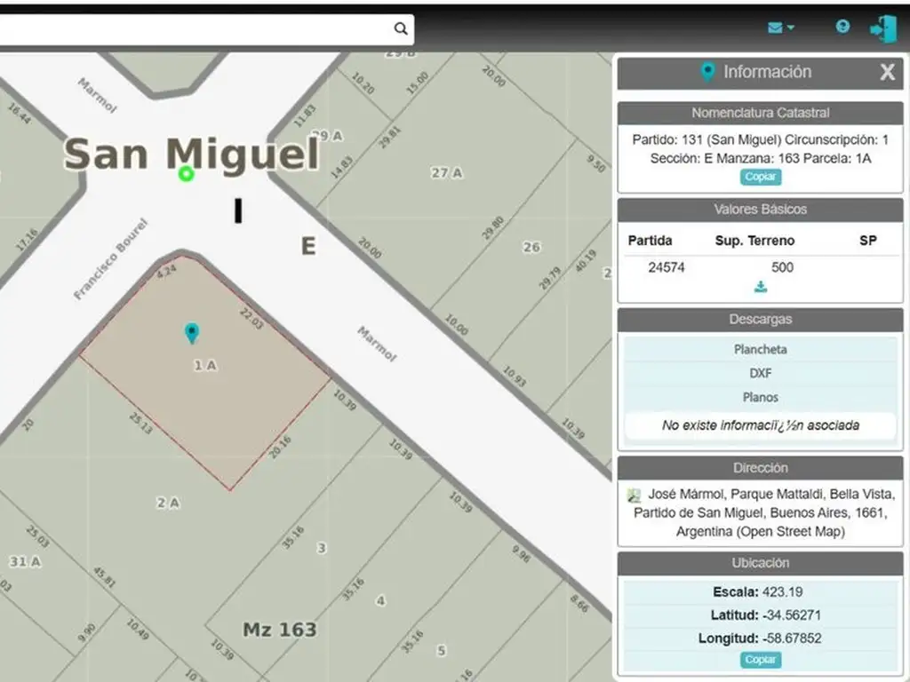Click the help question mark icon

coord(842,27)
